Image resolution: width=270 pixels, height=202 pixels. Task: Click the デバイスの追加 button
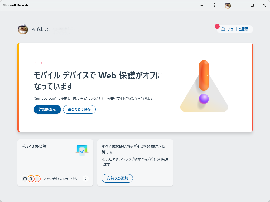pyautogui.click(x=117, y=178)
